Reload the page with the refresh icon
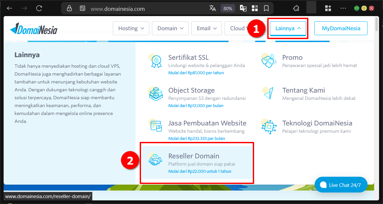The width and height of the screenshot is (383, 204). [x=39, y=8]
